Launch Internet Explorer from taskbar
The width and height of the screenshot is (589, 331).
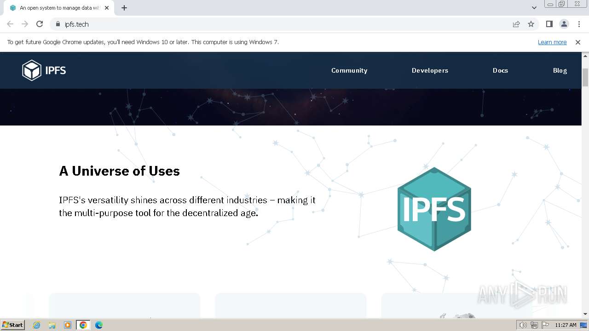pyautogui.click(x=36, y=325)
